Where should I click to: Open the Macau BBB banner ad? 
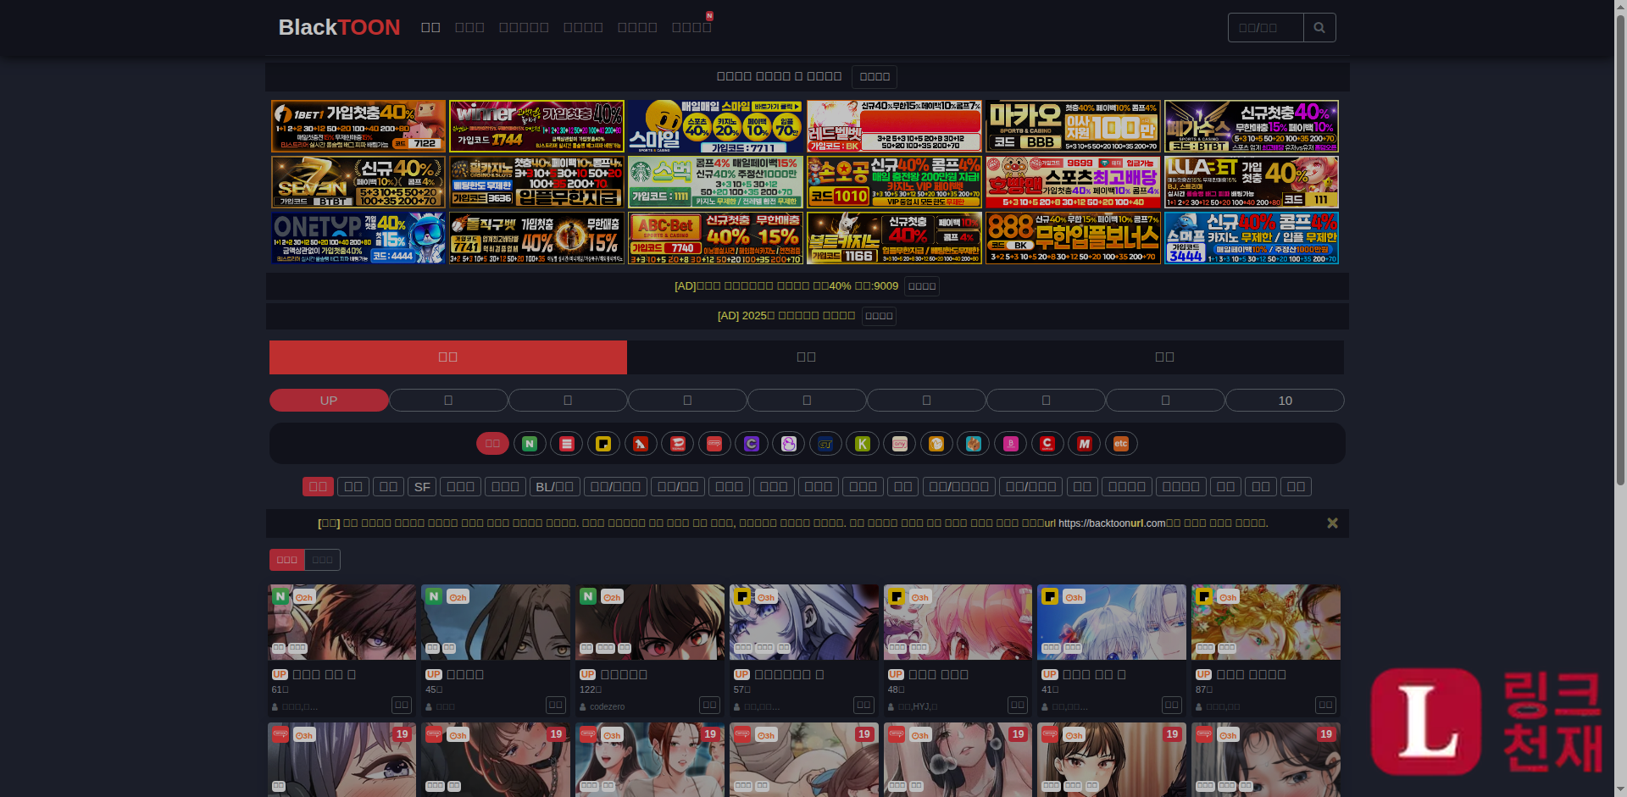pos(1073,126)
